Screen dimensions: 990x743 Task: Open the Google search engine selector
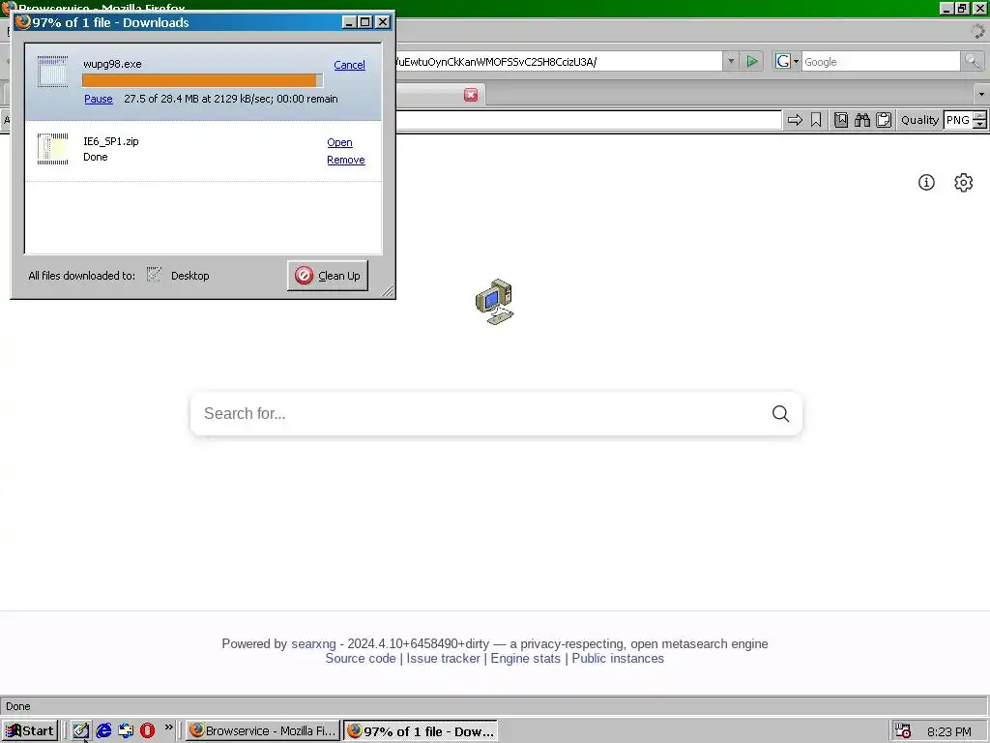pyautogui.click(x=787, y=61)
